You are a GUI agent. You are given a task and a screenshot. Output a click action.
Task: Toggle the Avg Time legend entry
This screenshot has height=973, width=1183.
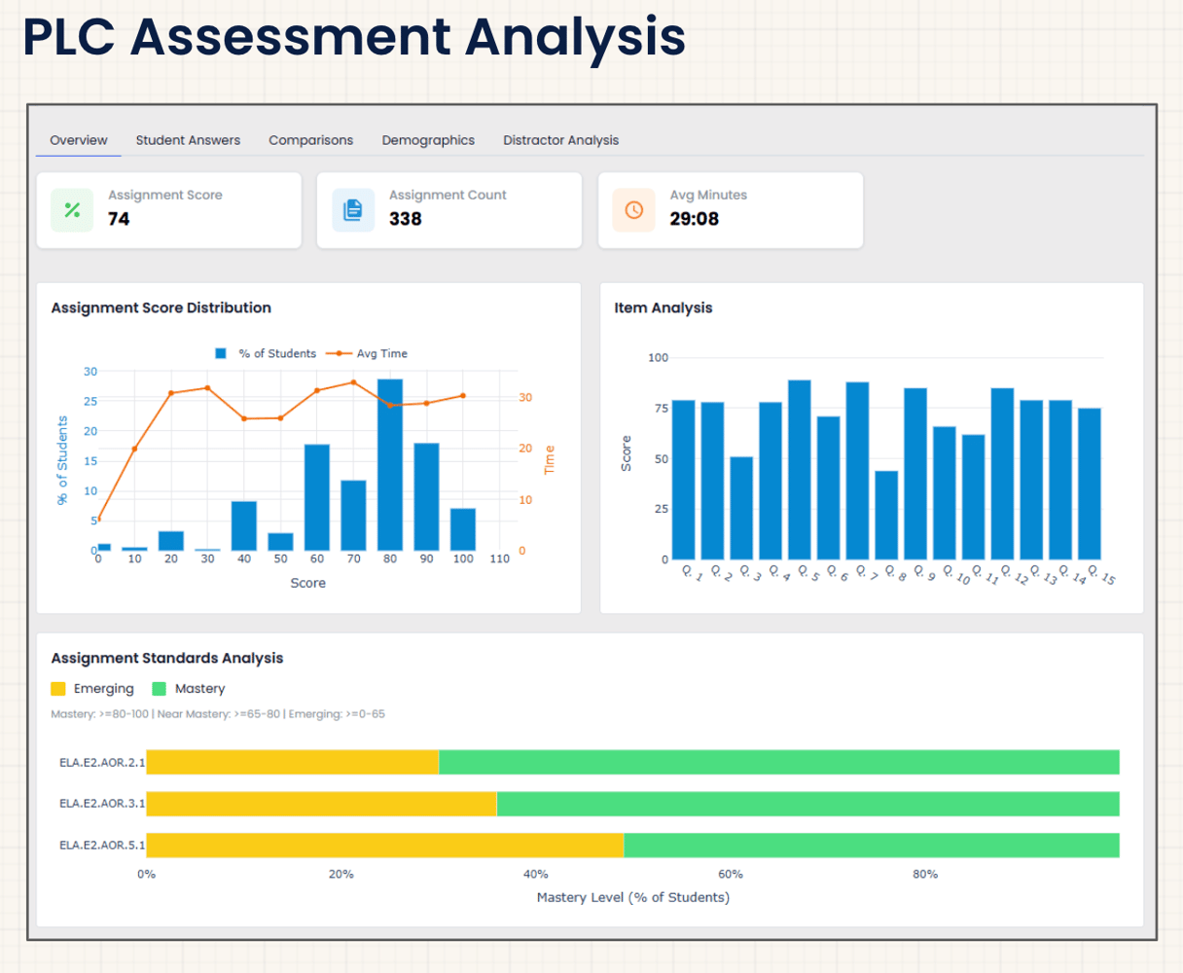tap(367, 353)
